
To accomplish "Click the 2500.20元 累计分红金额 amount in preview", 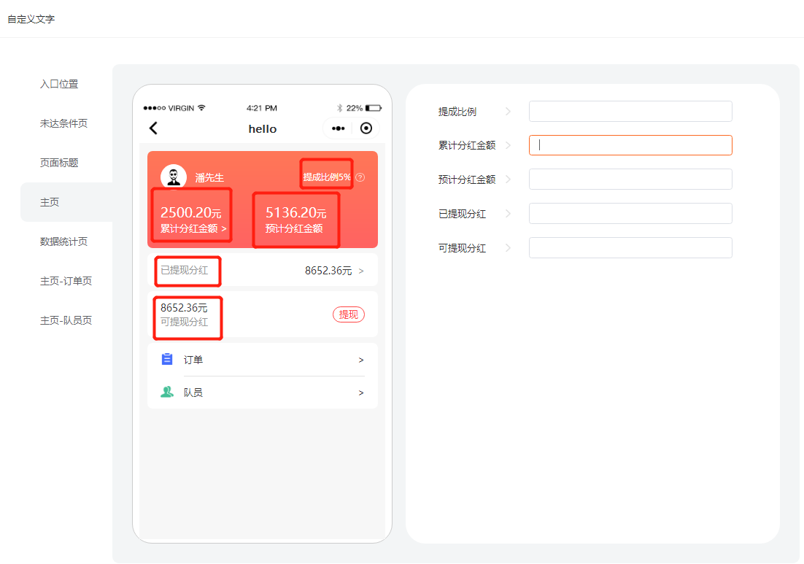I will [191, 212].
